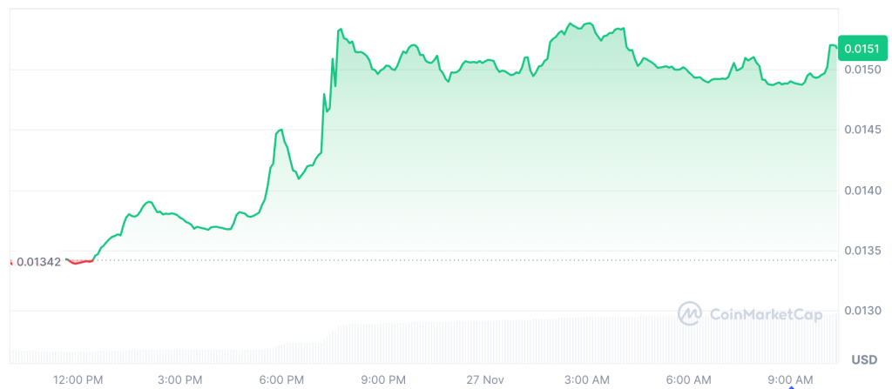Click the red segment at chart start
The width and height of the screenshot is (892, 389).
(79, 261)
